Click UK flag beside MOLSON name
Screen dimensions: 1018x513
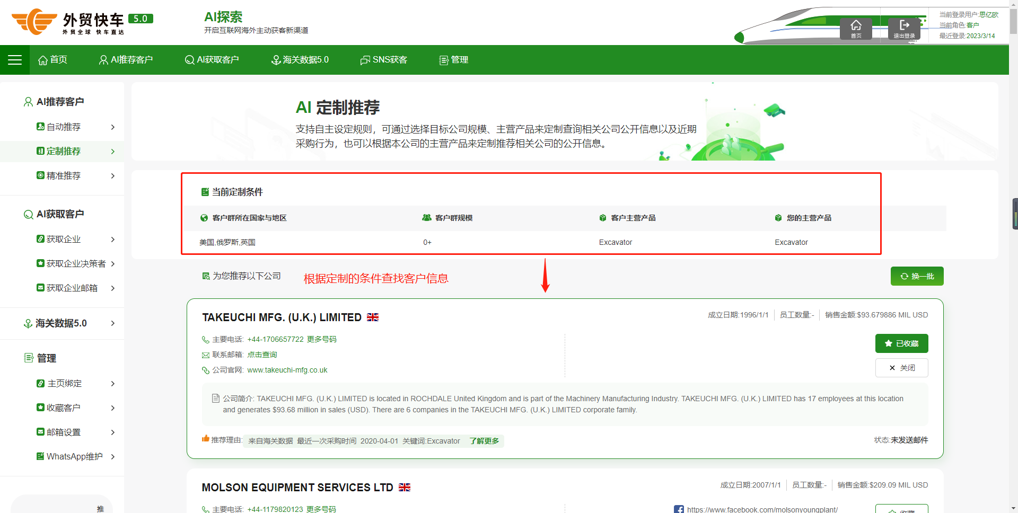[x=405, y=488]
